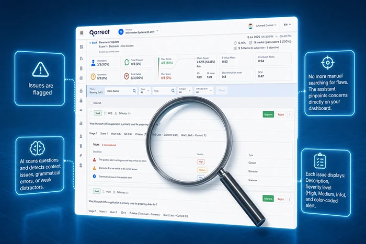Open the Information Systems module dropdown
This screenshot has height=244, width=366.
coord(139,31)
